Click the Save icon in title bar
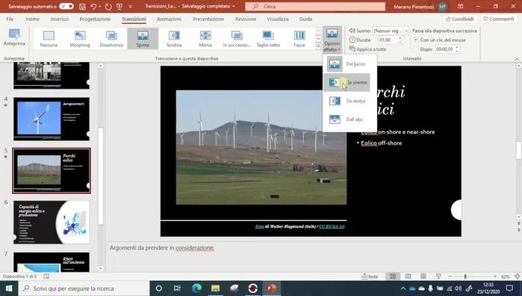Viewport: 522px width, 296px height. coord(82,6)
